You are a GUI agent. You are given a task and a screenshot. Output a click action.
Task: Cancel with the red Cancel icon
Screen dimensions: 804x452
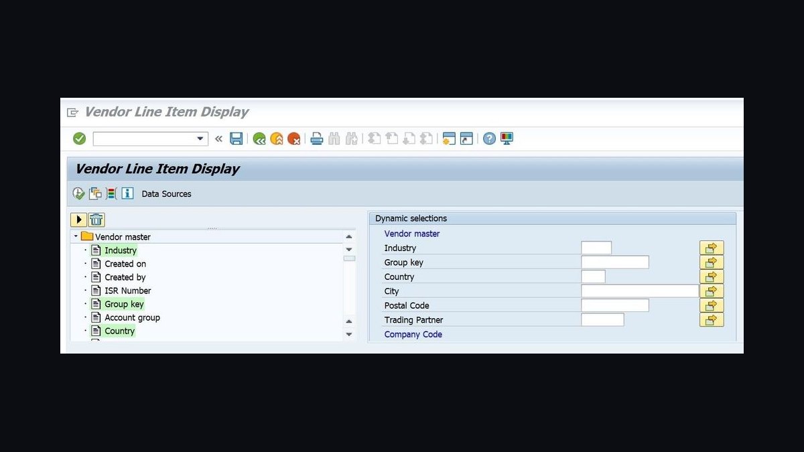[294, 139]
